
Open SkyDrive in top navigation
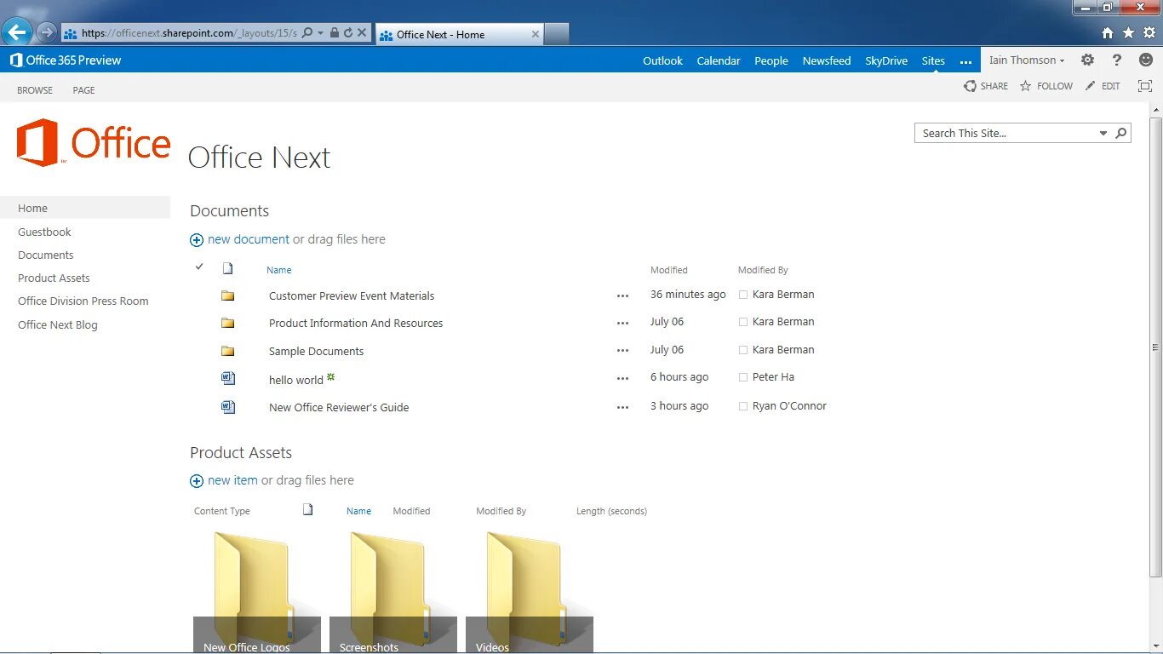point(886,60)
